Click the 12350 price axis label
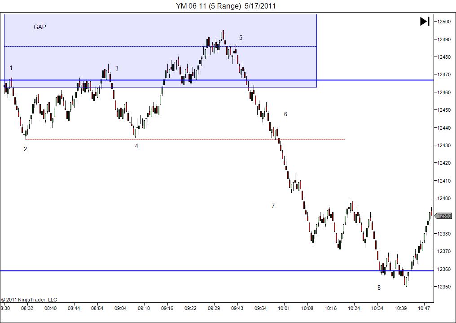Image resolution: width=456 pixels, height=323 pixels. coord(444,287)
